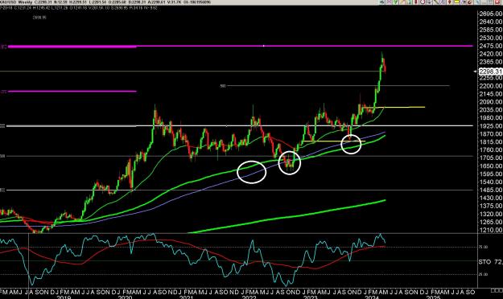
Task: Click the 1210.00 price axis label
Action: [490, 230]
